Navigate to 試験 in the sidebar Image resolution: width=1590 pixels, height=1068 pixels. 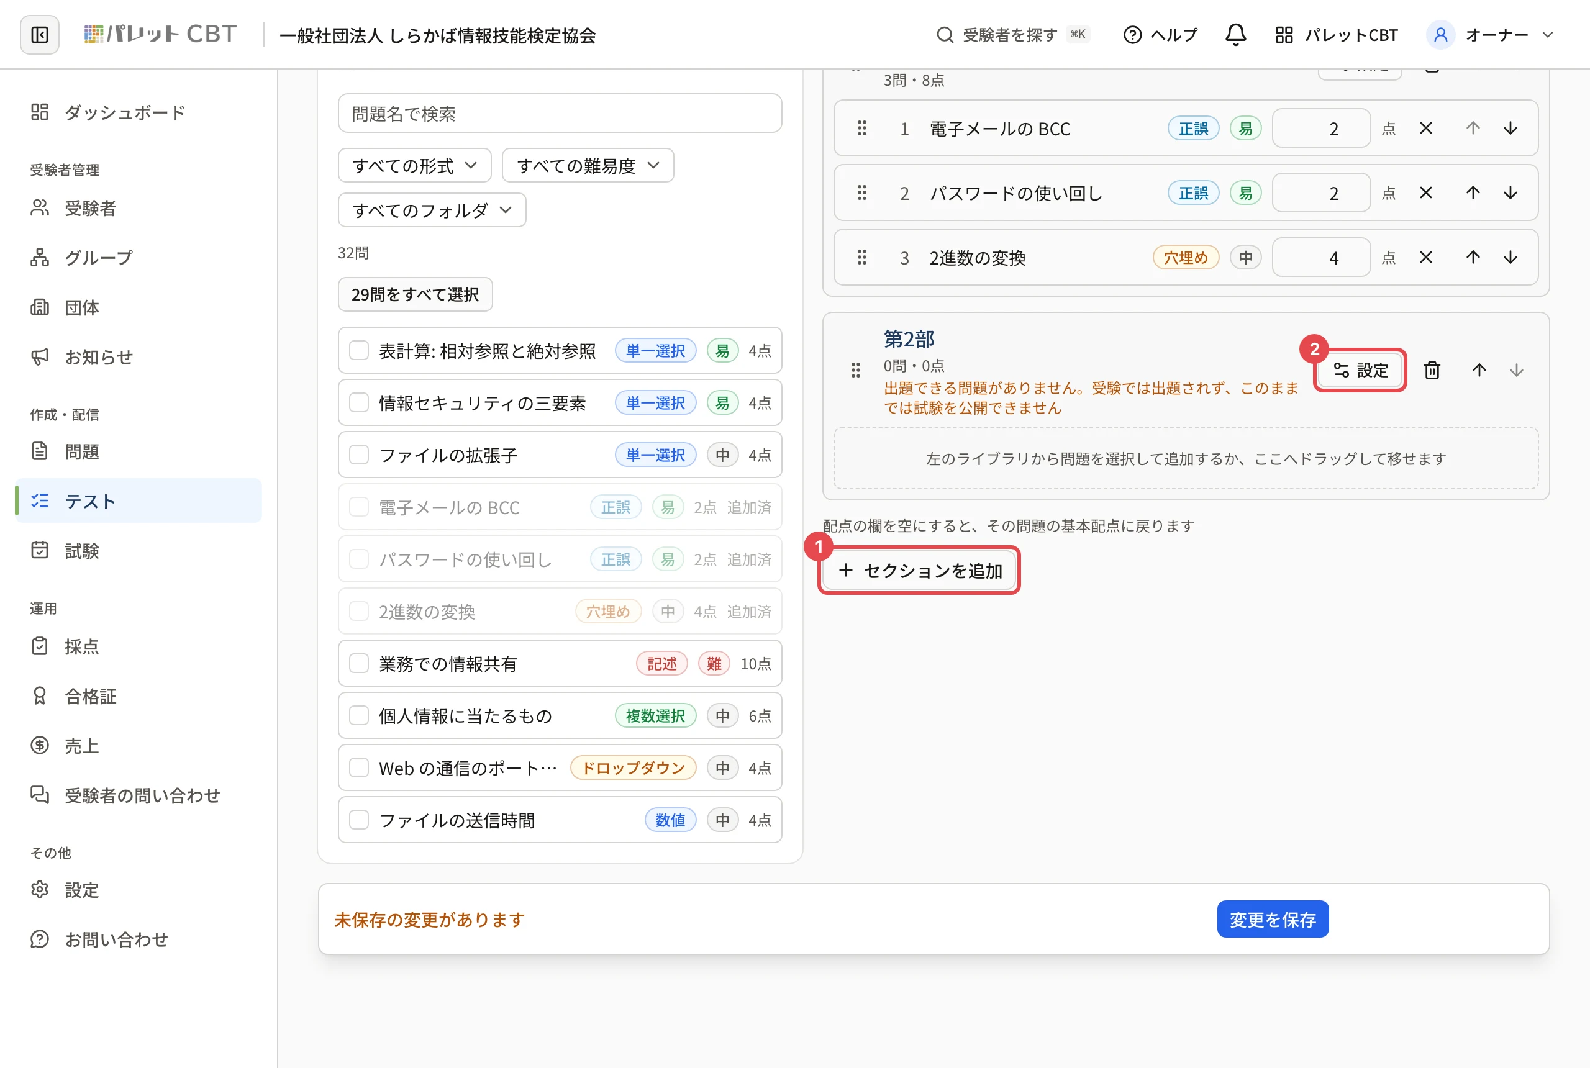point(139,550)
